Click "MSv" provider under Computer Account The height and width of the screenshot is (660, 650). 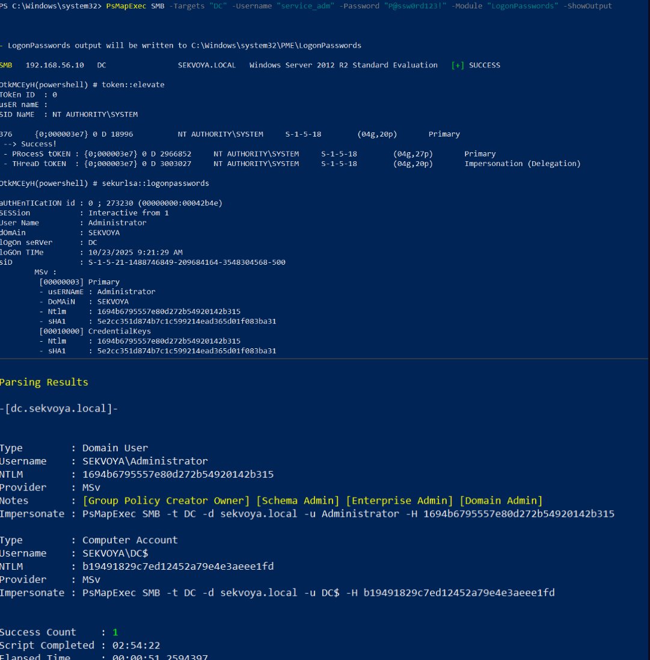pyautogui.click(x=91, y=579)
